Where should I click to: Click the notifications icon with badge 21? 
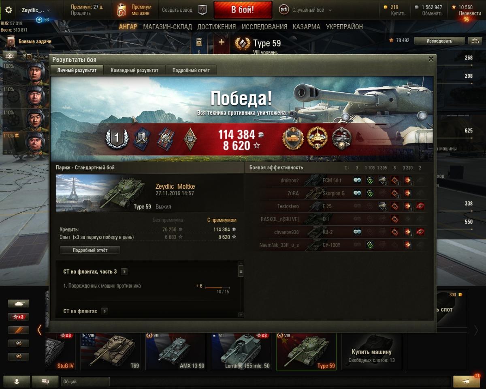click(x=467, y=381)
